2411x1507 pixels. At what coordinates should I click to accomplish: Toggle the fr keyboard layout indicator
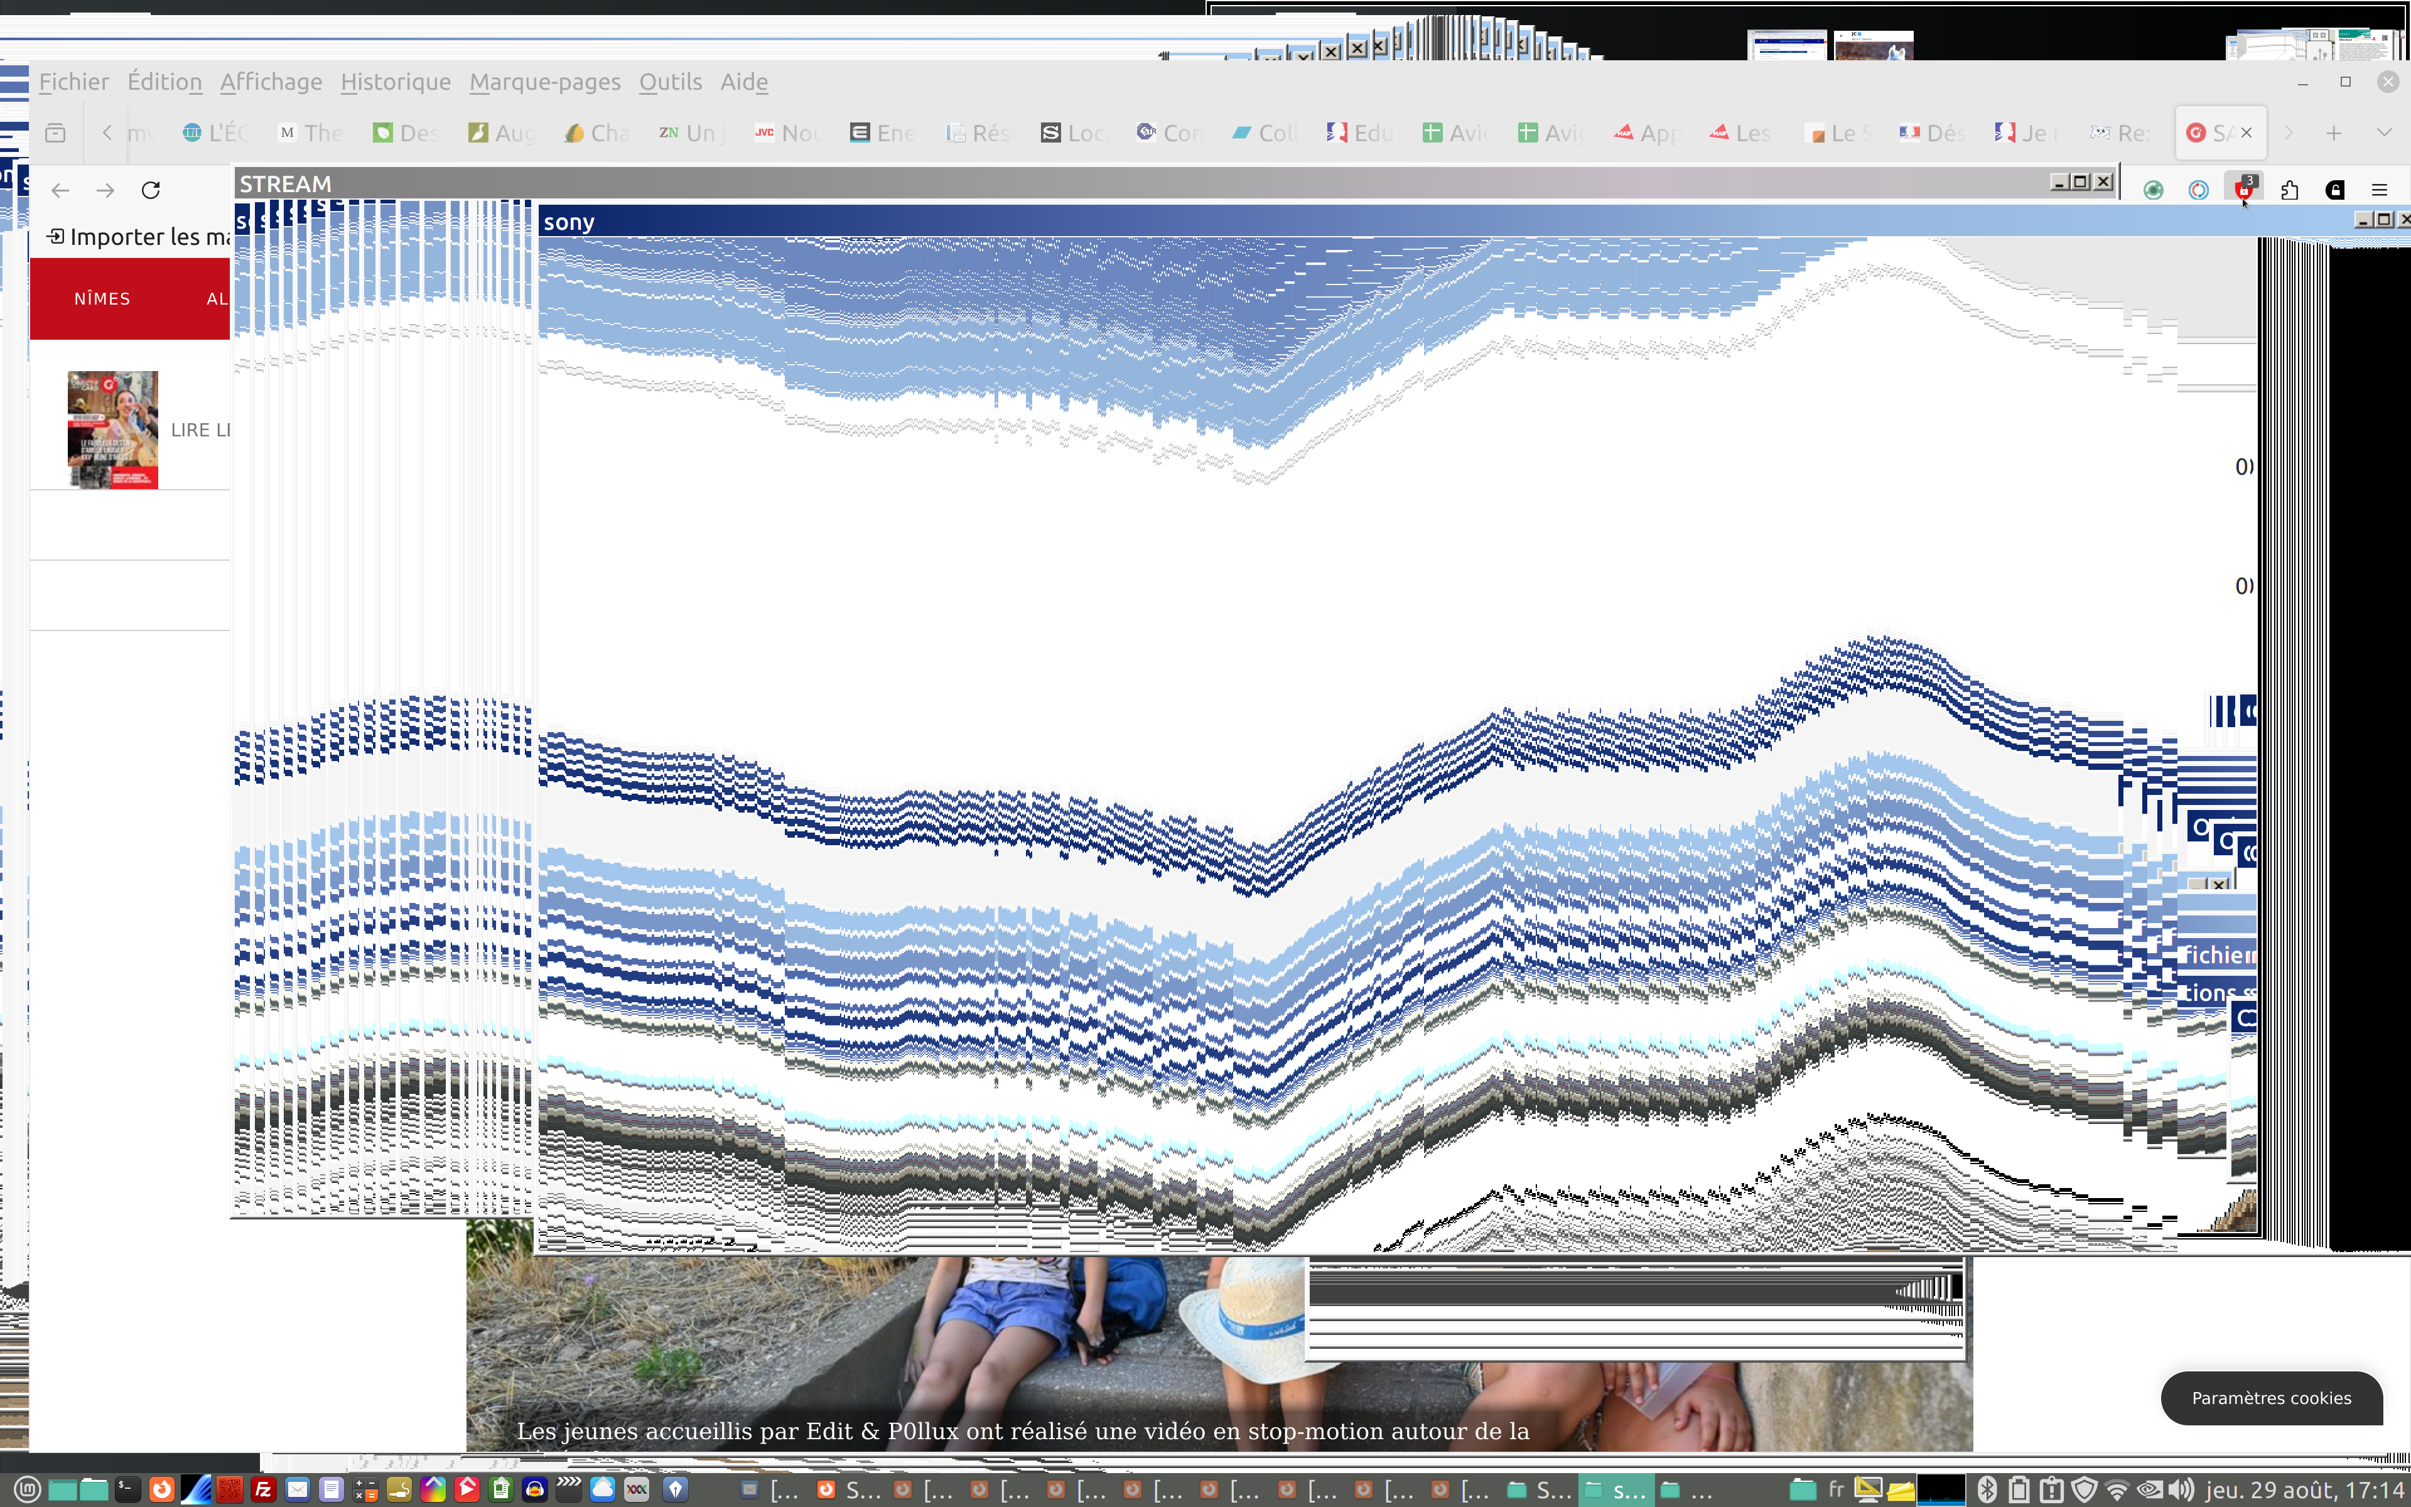1836,1489
